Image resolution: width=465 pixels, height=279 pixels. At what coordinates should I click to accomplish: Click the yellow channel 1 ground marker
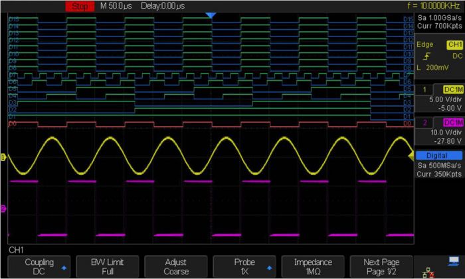tap(3, 157)
